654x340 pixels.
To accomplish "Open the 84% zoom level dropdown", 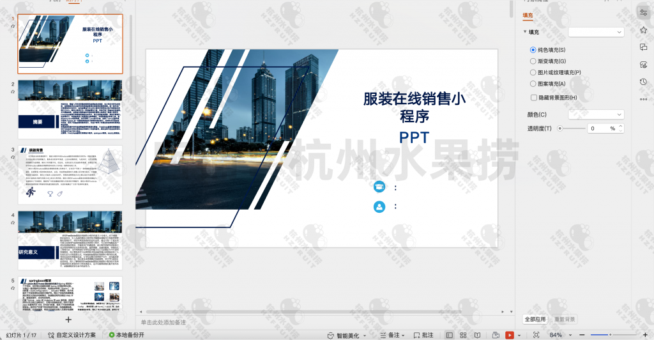I will (x=570, y=336).
